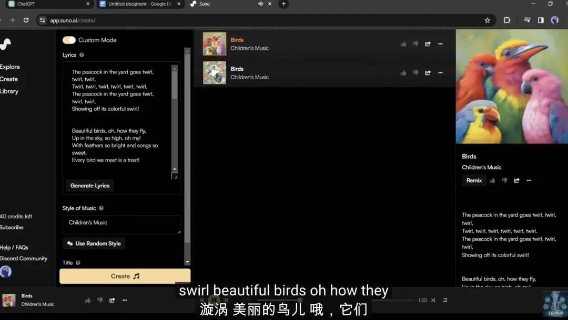Screen dimensions: 568x320
Task: Click the Suno logo
Action: [x=5, y=44]
